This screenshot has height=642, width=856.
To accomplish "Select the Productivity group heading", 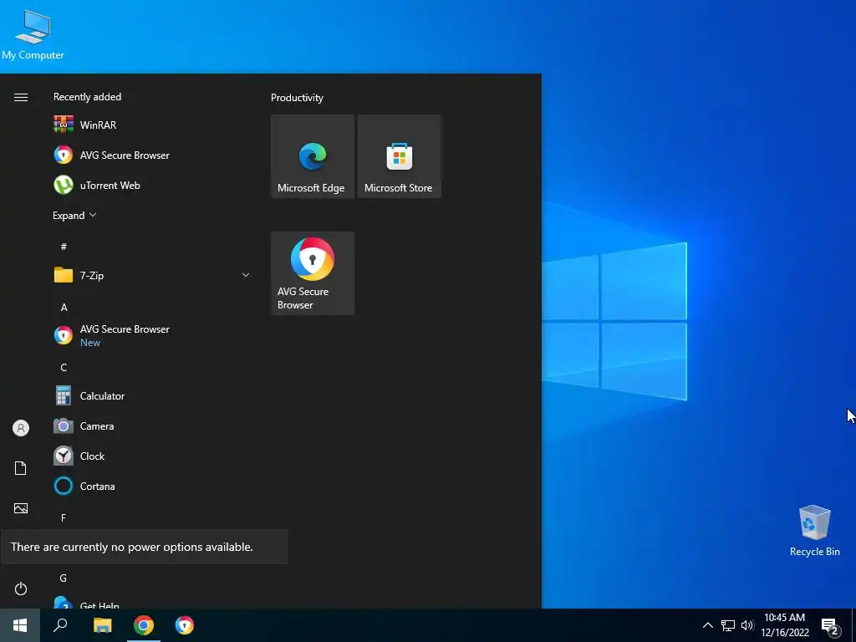I will (297, 98).
